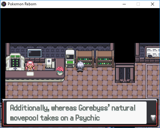Click the pink-haired nurse behind the counter
This screenshot has height=128, width=160.
30,66
